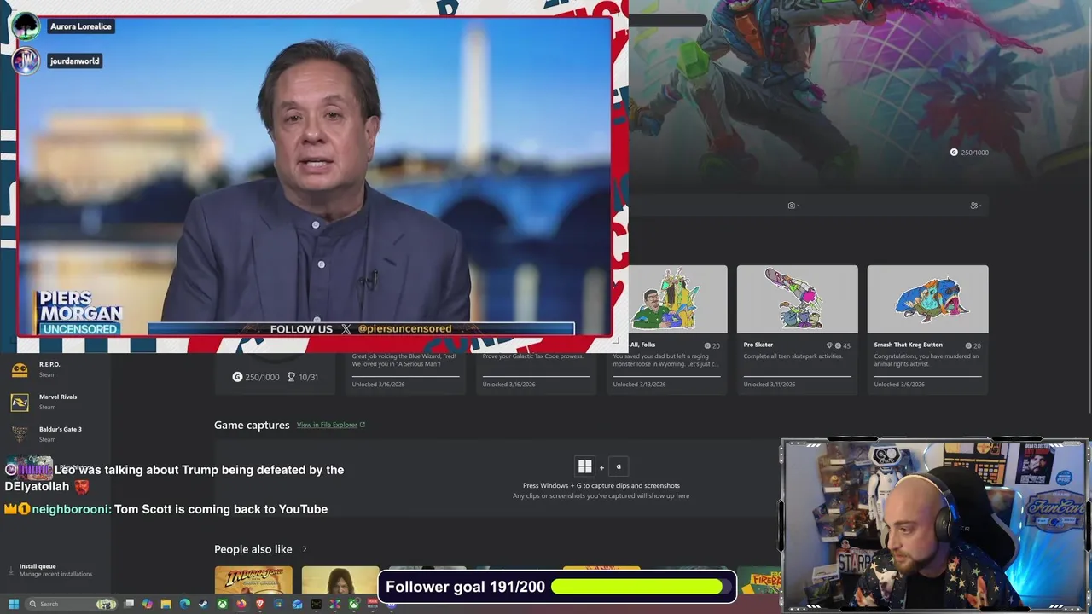Click the friends icon in the stats bar

974,206
